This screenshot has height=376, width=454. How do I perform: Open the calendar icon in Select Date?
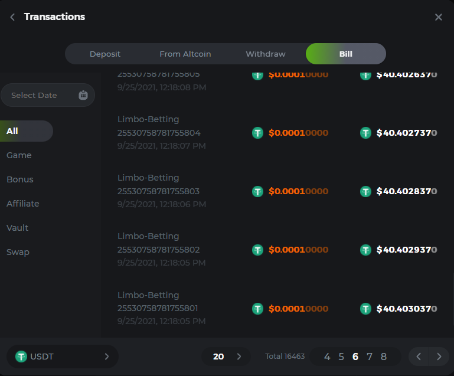83,95
